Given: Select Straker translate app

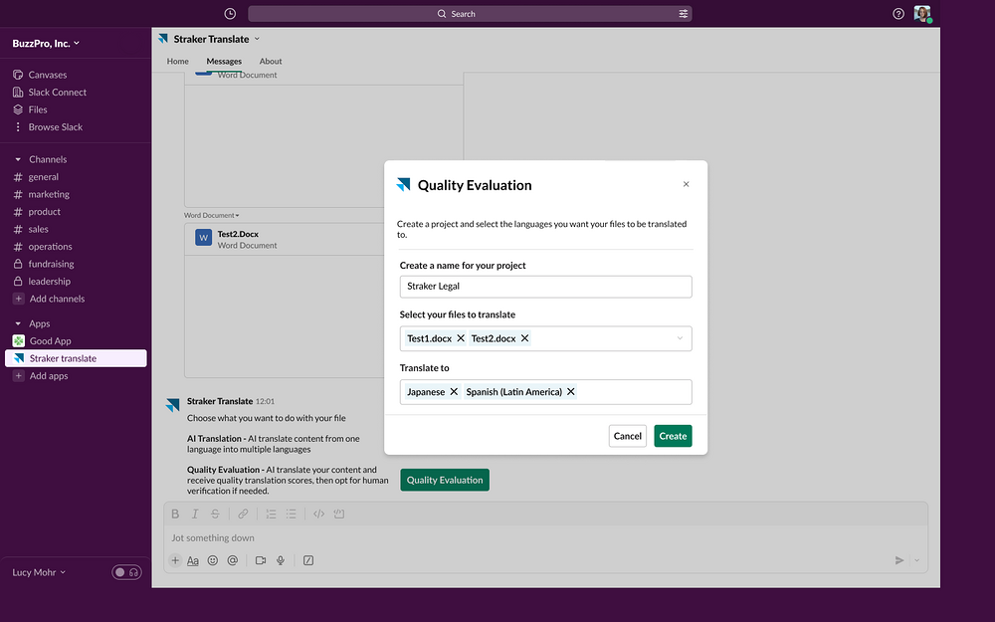Looking at the screenshot, I should (x=76, y=358).
